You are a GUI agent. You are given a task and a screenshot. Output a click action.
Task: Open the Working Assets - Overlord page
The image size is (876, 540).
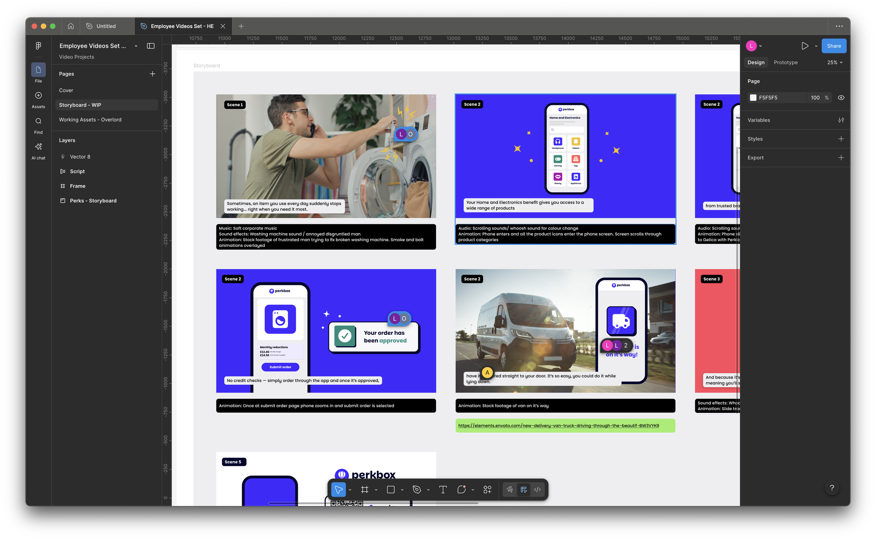point(90,120)
